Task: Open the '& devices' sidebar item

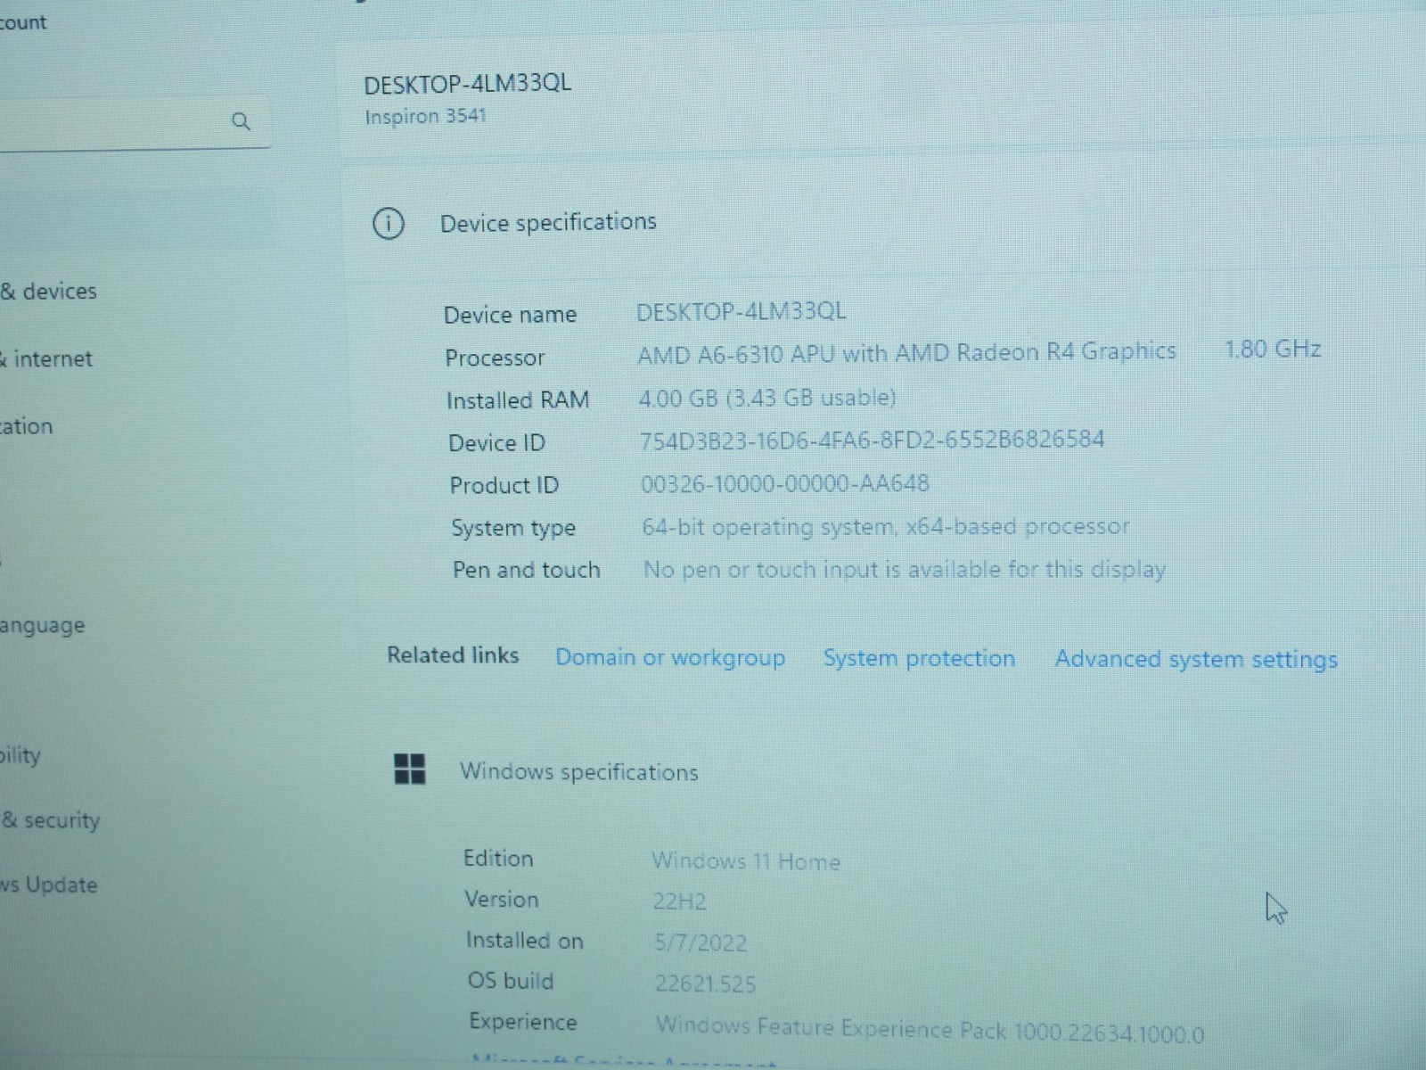Action: pyautogui.click(x=48, y=292)
